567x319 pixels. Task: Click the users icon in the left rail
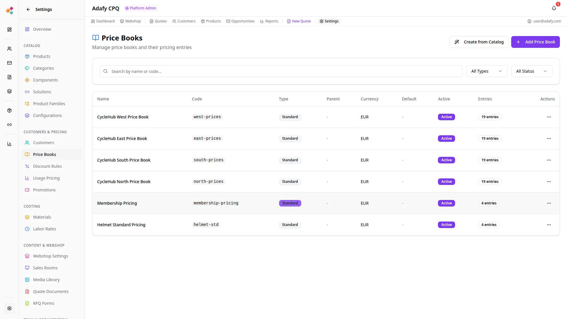point(9,49)
